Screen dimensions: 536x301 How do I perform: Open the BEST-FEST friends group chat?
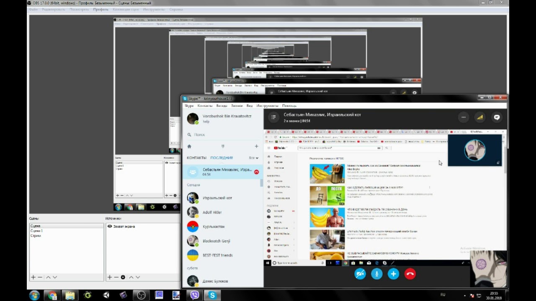click(x=222, y=255)
